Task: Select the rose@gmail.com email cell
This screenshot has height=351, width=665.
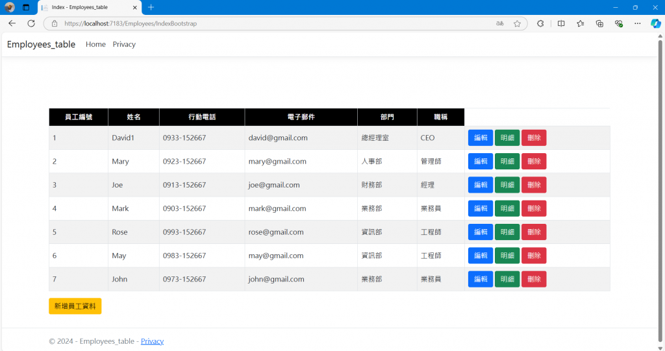Action: pyautogui.click(x=301, y=232)
